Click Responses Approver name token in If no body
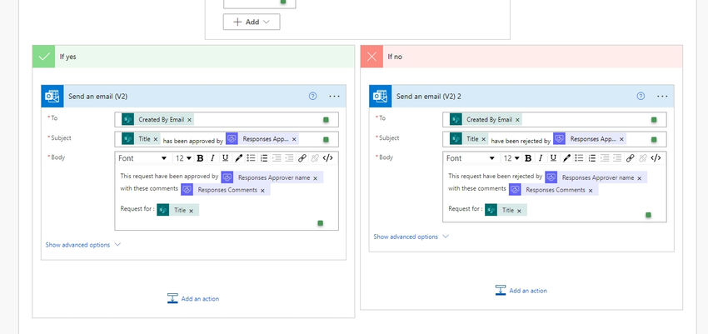 (x=596, y=178)
